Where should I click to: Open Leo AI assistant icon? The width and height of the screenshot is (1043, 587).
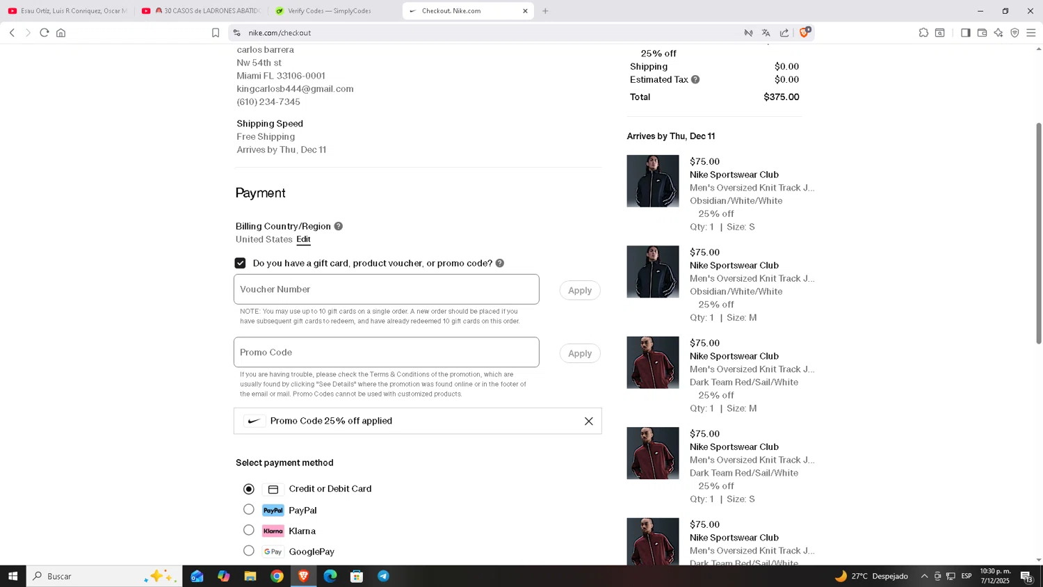point(998,33)
